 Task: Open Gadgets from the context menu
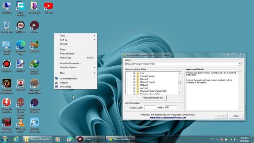point(76,83)
